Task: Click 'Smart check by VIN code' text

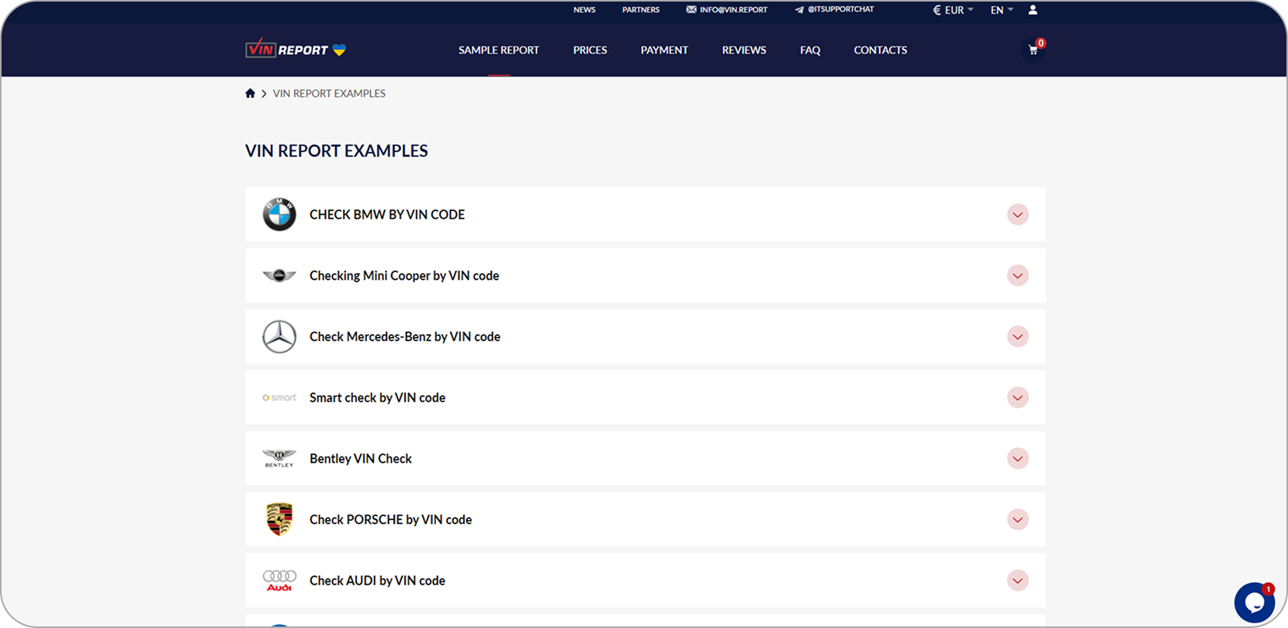Action: tap(377, 398)
